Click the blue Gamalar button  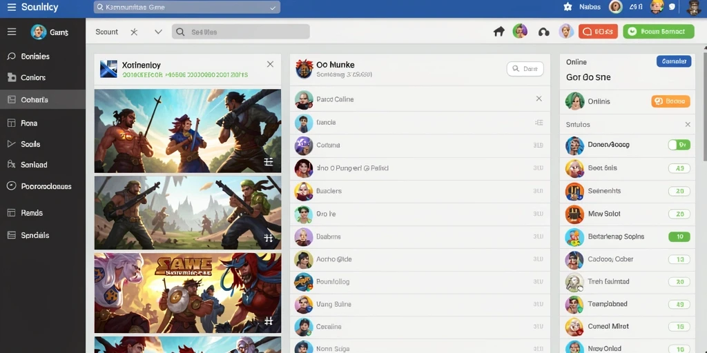tap(674, 61)
